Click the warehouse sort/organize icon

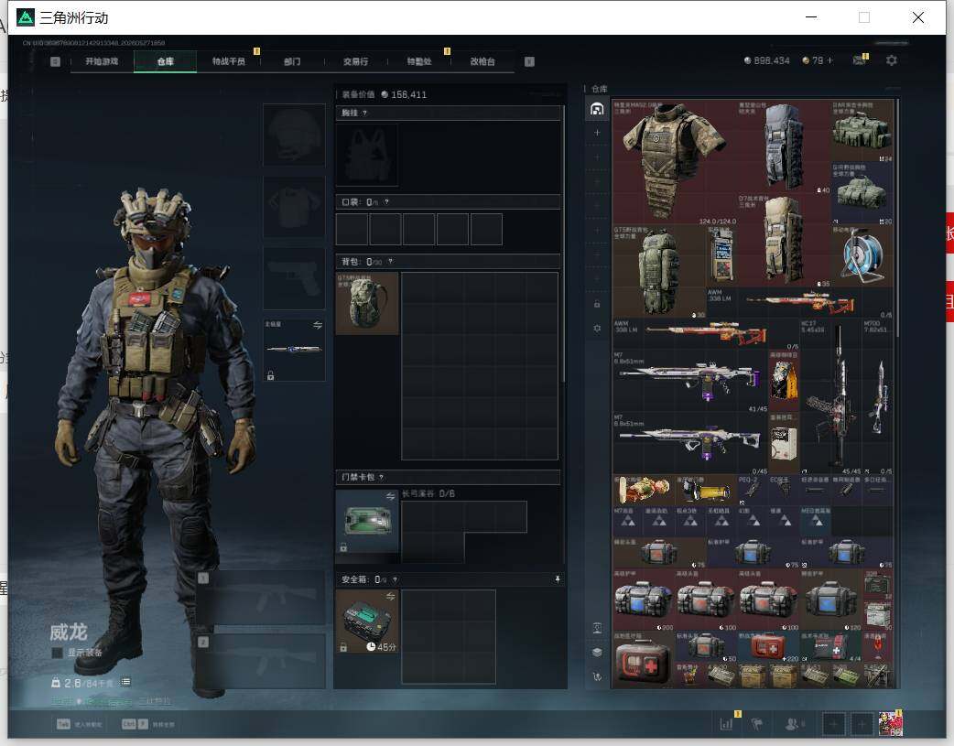pyautogui.click(x=597, y=676)
